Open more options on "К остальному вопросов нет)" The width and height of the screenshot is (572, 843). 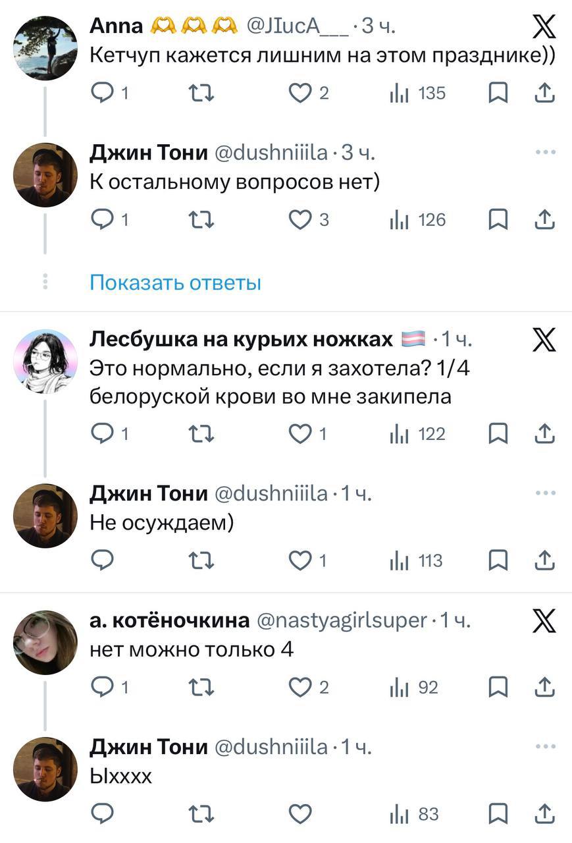(x=546, y=153)
